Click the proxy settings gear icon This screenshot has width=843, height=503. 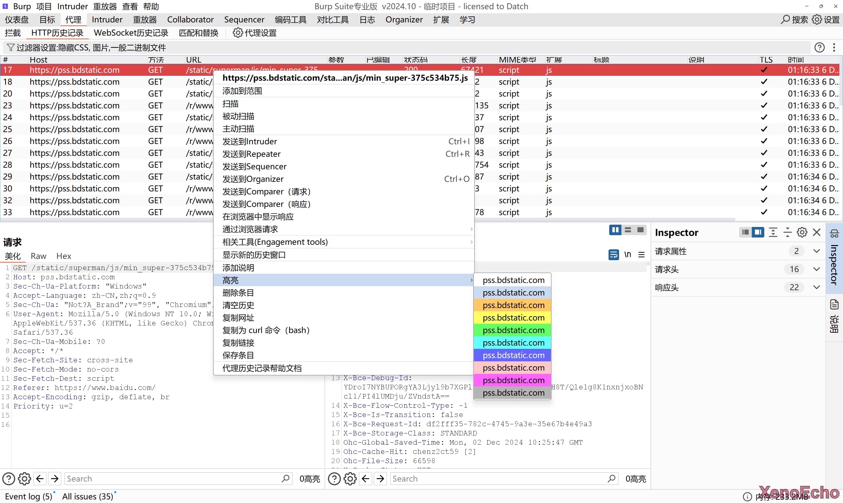238,33
